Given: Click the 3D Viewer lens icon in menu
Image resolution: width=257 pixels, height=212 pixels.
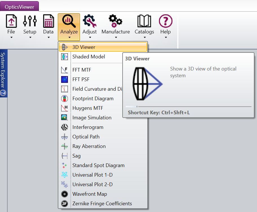Looking at the screenshot, I should coord(65,47).
